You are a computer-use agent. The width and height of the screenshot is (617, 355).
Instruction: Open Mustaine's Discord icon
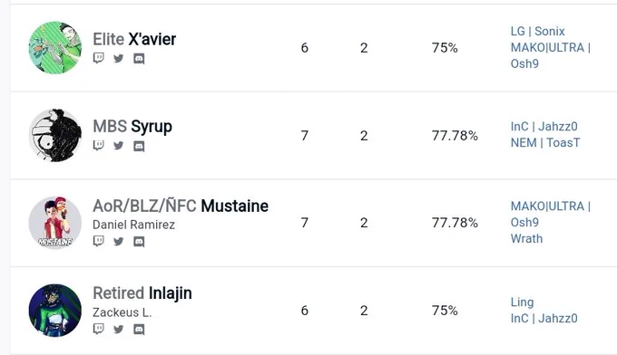click(x=139, y=242)
